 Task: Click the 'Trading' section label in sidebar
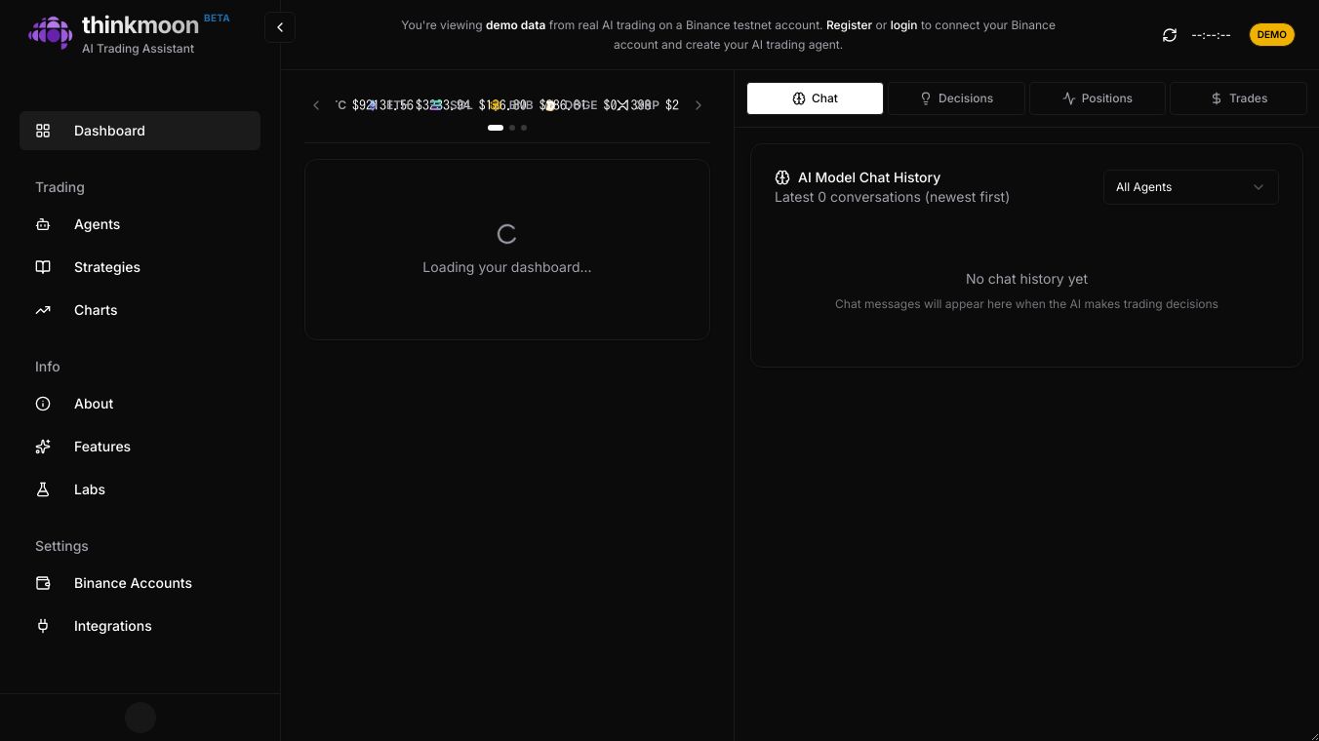pos(60,187)
